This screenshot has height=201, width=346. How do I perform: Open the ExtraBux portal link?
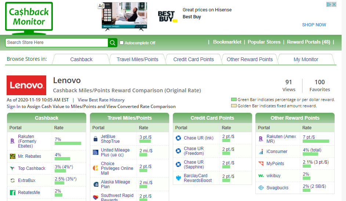click(x=27, y=180)
